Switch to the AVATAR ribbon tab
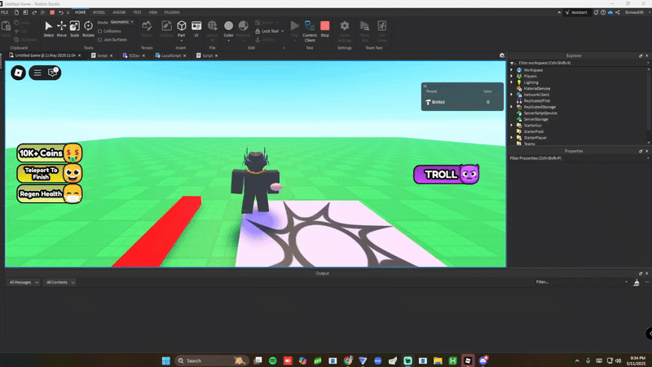 point(119,12)
